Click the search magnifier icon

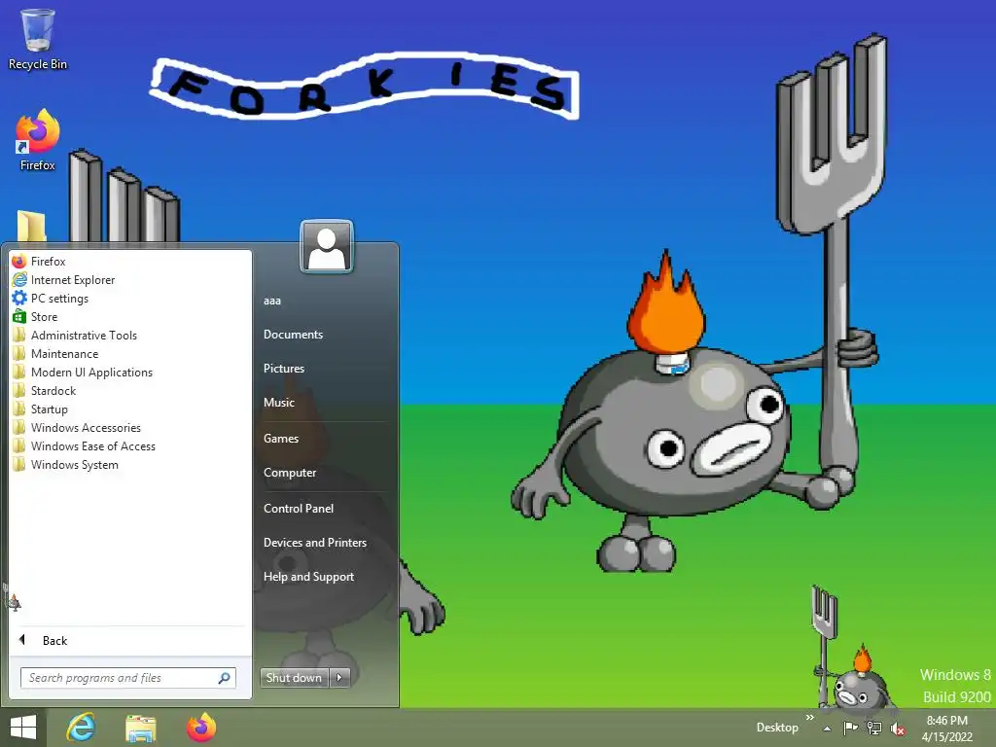point(225,678)
